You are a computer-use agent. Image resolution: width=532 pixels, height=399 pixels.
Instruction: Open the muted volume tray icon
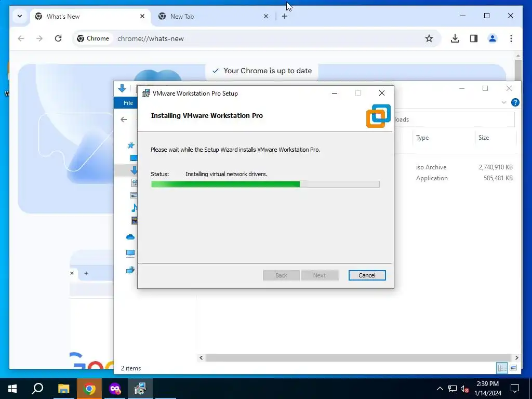(x=465, y=389)
